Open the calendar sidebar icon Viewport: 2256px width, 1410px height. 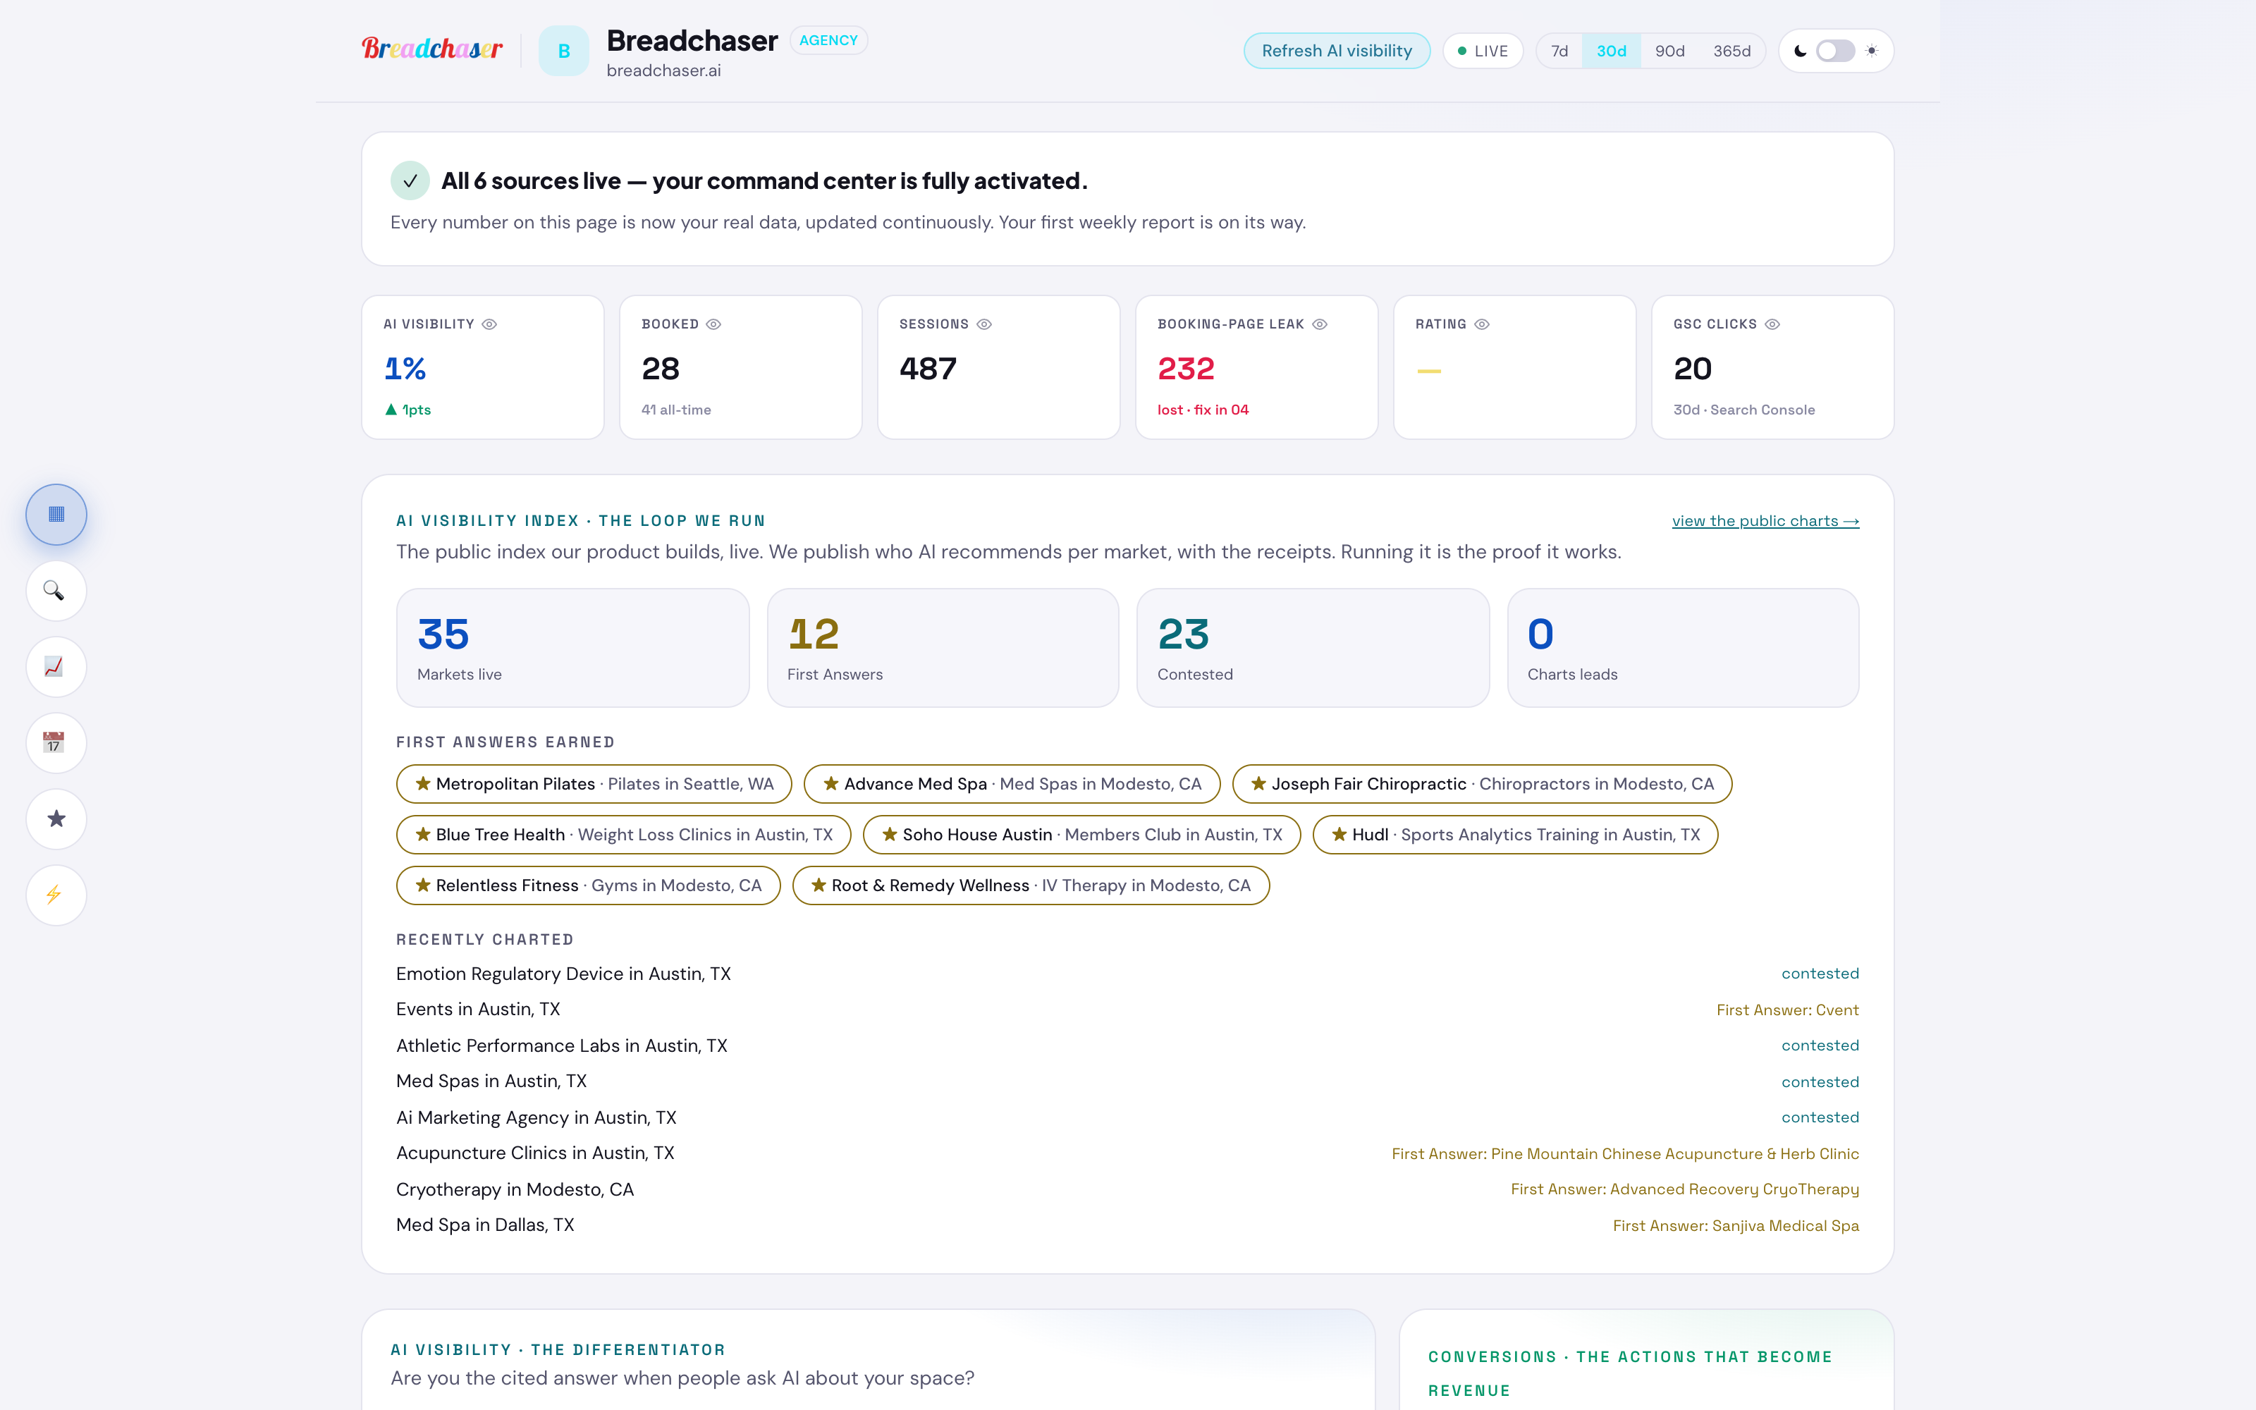[56, 743]
